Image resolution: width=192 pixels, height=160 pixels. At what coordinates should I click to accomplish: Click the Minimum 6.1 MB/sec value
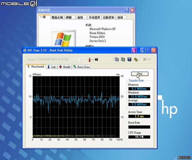139,89
